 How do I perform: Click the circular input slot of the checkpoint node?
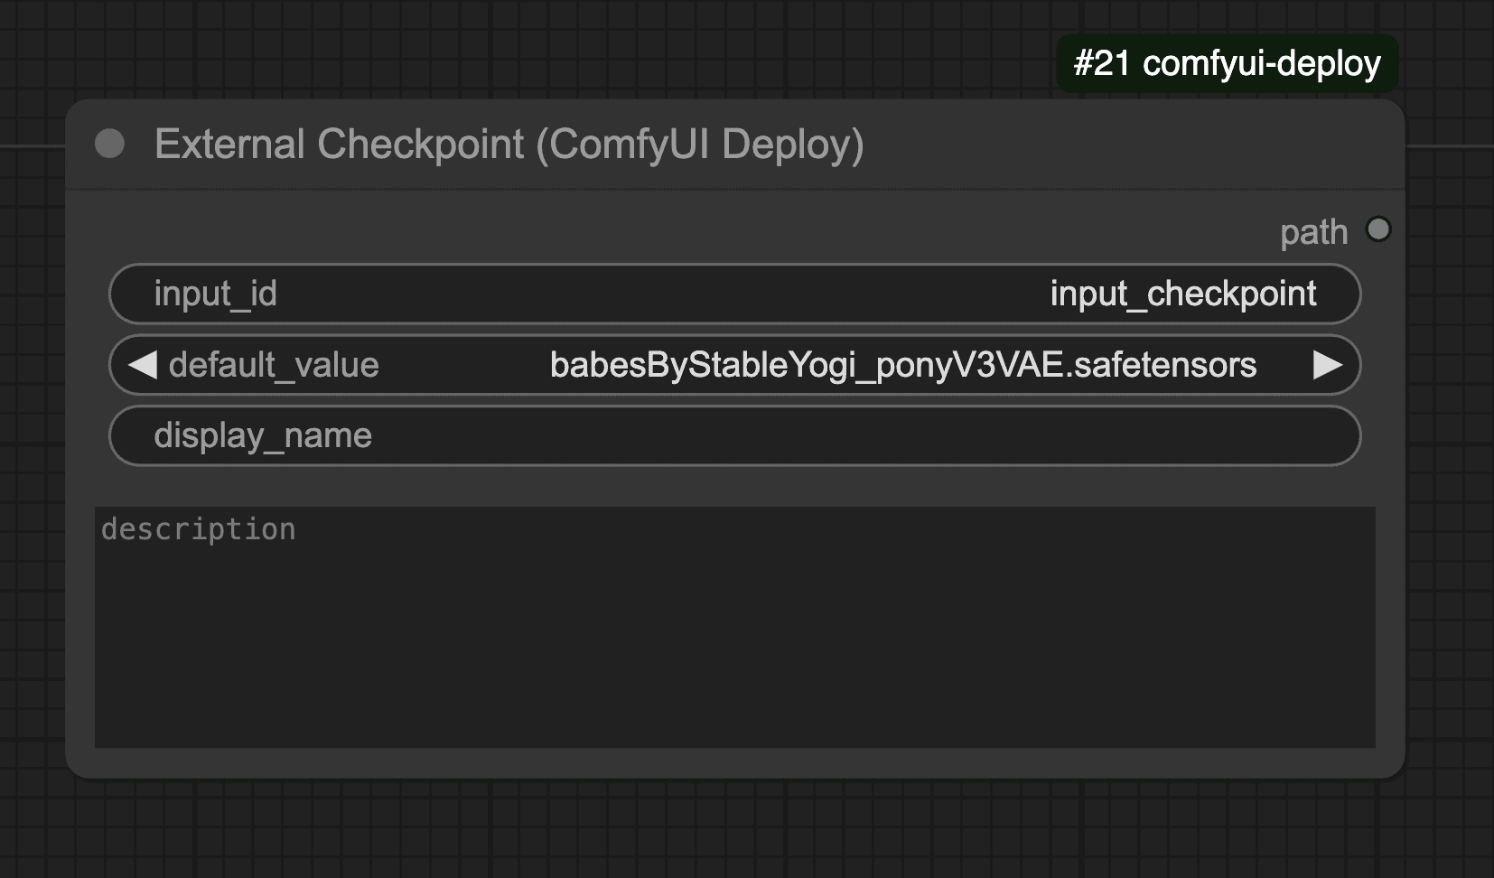pos(110,142)
